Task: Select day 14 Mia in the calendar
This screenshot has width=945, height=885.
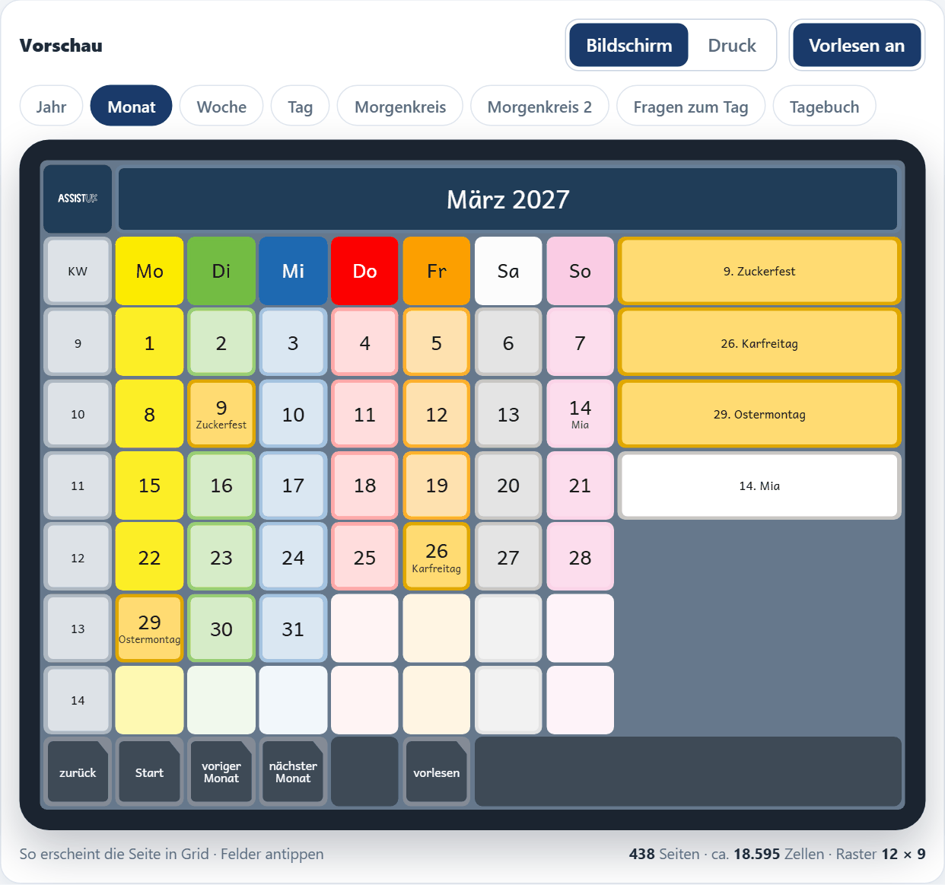Action: [x=580, y=414]
